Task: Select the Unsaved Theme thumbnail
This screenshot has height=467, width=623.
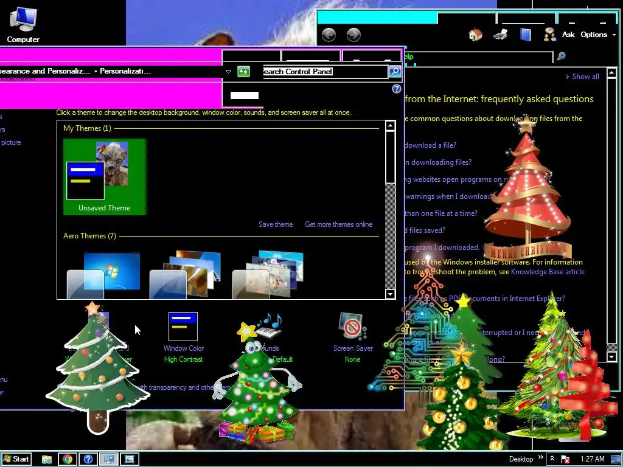Action: point(105,177)
